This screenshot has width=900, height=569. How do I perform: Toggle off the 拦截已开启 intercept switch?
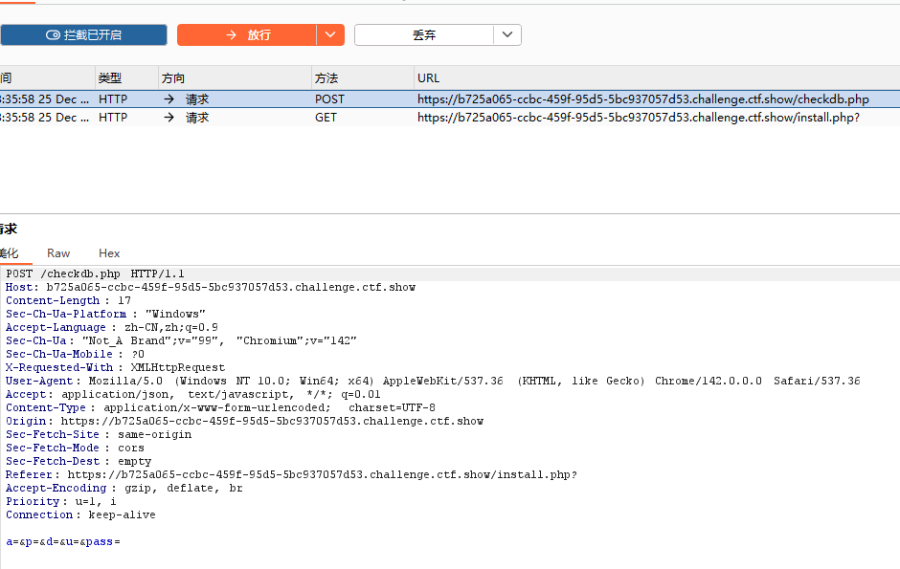[83, 35]
